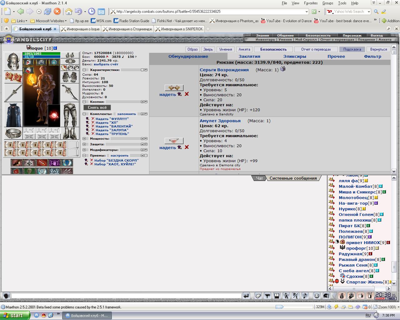Screen dimensions: 400x320
Task: Click the armored boots slot
Action: pos(70,133)
